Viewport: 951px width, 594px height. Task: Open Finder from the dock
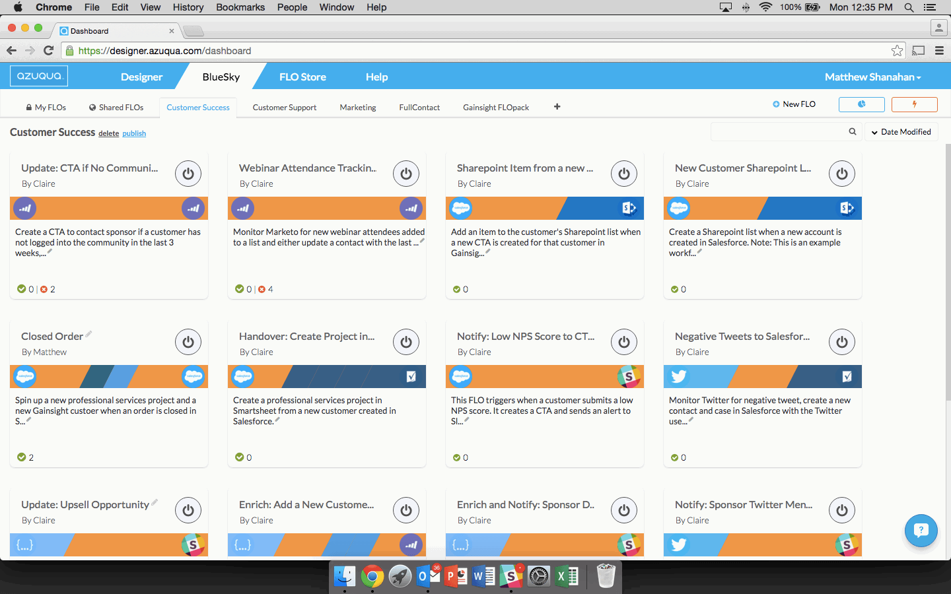pos(344,576)
